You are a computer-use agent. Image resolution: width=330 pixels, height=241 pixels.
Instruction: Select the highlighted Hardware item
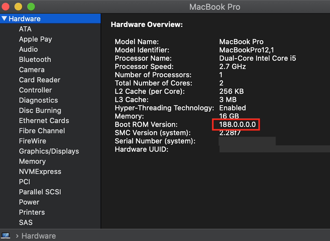(24, 19)
